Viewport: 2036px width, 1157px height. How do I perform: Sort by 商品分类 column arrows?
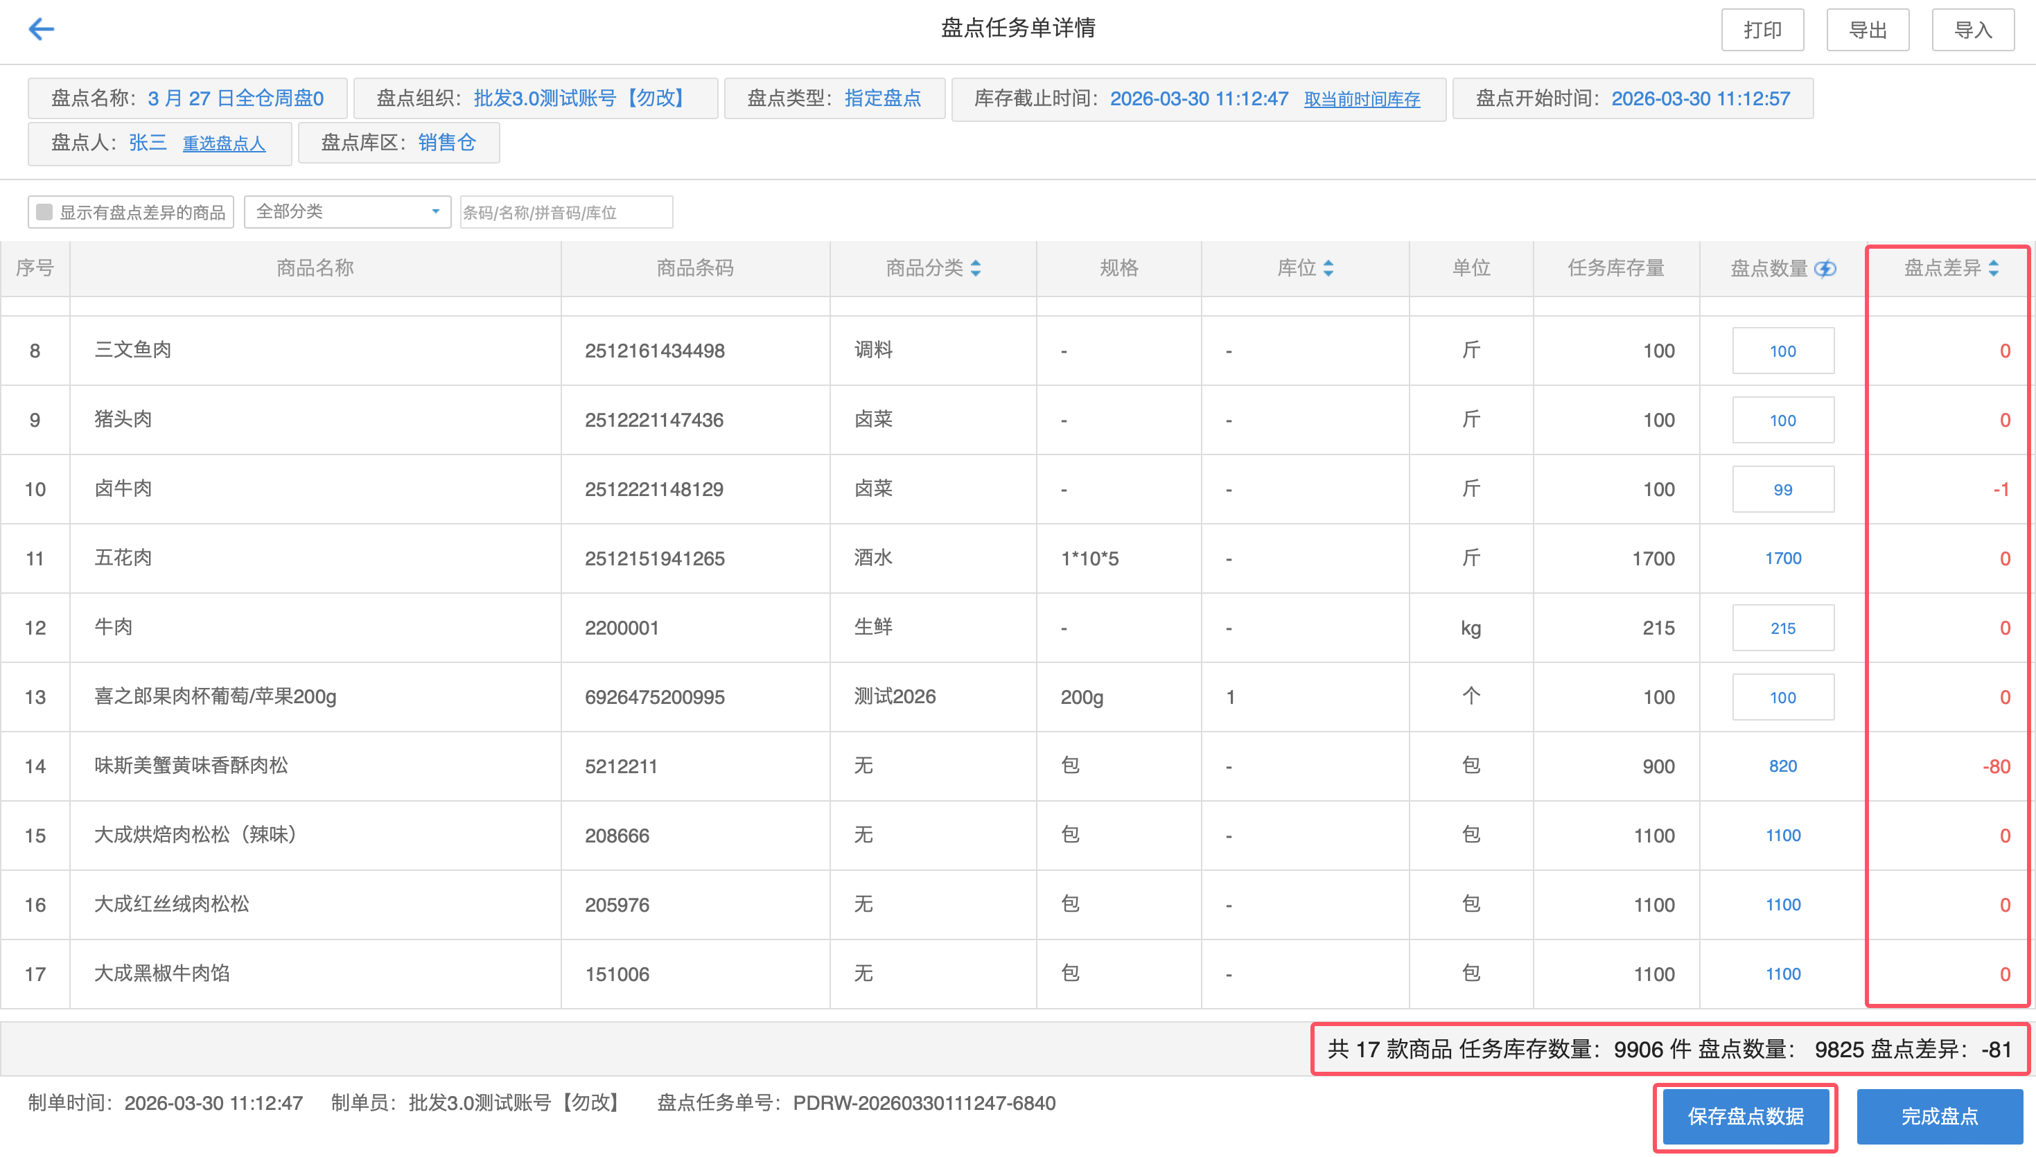(x=976, y=269)
